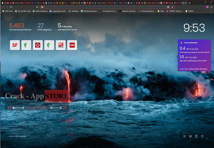Click the 5 minutes Estimated Time Saved stat
Viewport: 214px width, 148px height.
point(67,27)
